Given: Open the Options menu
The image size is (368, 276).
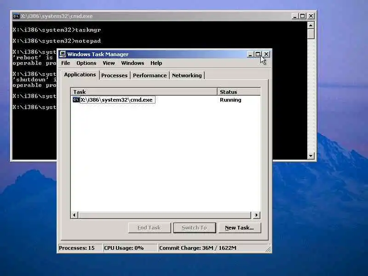Looking at the screenshot, I should (86, 63).
